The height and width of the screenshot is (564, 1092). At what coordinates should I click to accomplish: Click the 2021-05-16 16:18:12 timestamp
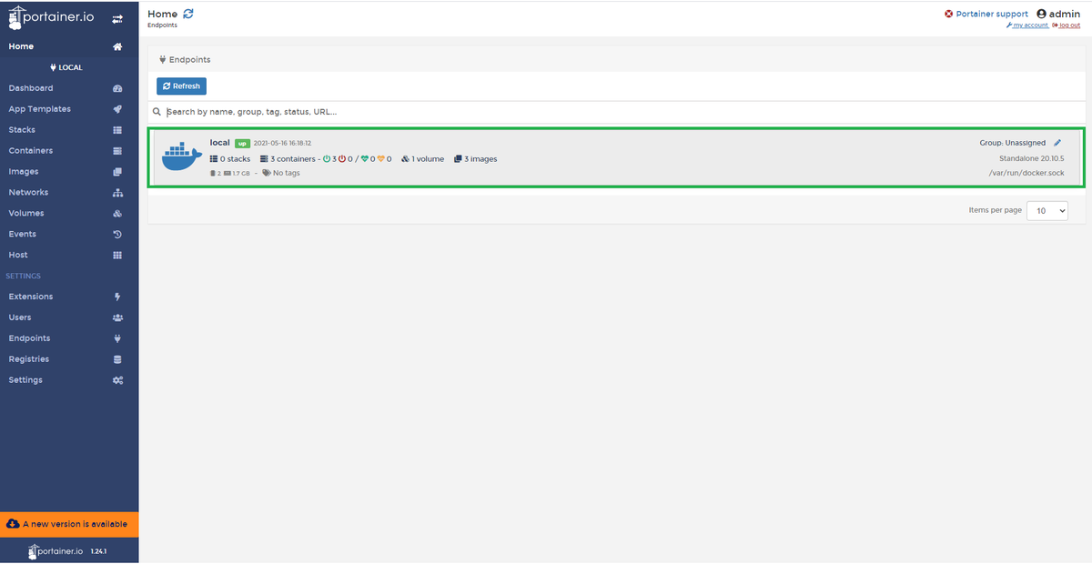click(x=282, y=144)
